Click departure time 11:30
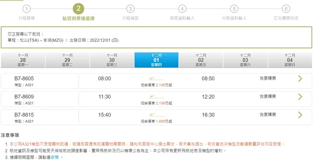The width and height of the screenshot is (314, 165). coord(105,97)
